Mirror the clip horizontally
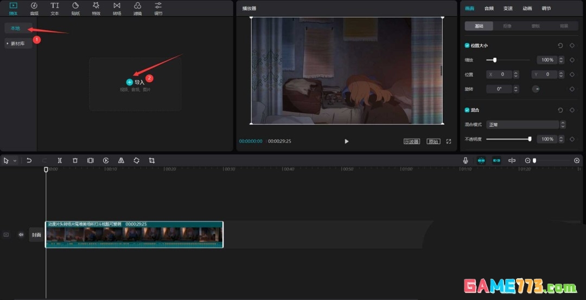Image resolution: width=586 pixels, height=300 pixels. [x=121, y=160]
